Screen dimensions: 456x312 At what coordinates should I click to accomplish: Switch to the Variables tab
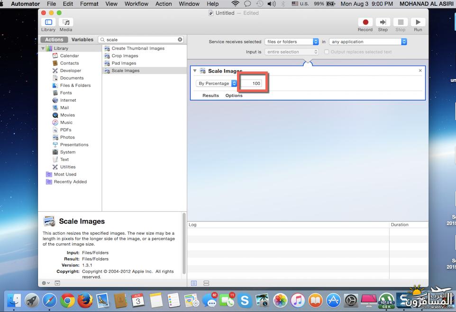point(82,39)
